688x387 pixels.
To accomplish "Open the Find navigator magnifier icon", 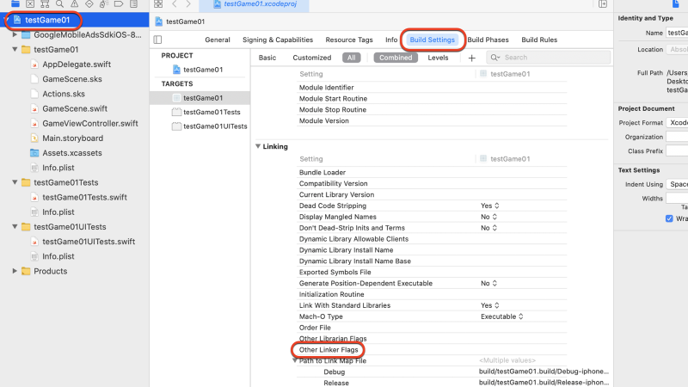I will point(59,3).
